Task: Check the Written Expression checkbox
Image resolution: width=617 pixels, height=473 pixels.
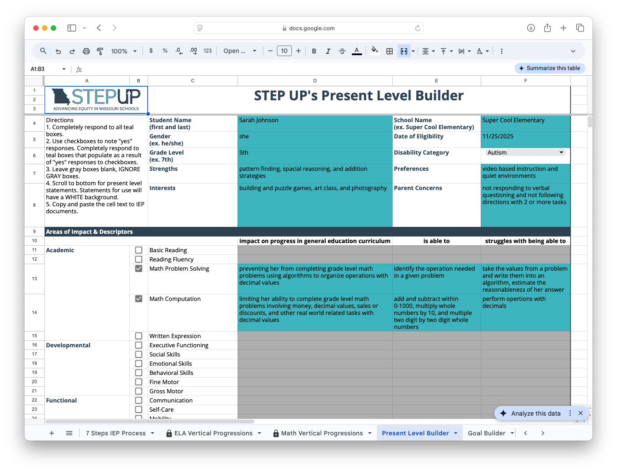Action: pos(138,336)
